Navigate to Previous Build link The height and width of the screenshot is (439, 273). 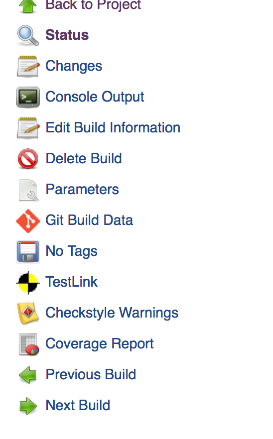click(x=91, y=375)
